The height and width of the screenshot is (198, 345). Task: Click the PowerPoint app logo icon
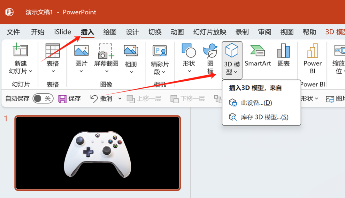10,12
